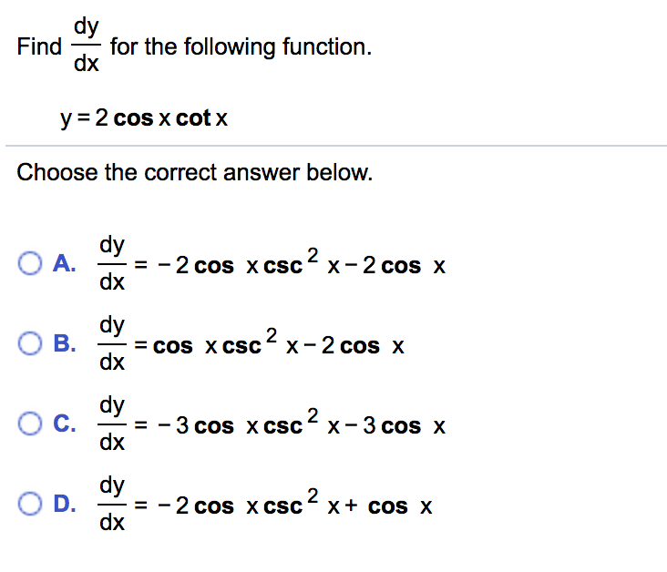The height and width of the screenshot is (572, 667).
Task: Click the function "y = 2 cos x cot x"
Action: click(x=141, y=117)
